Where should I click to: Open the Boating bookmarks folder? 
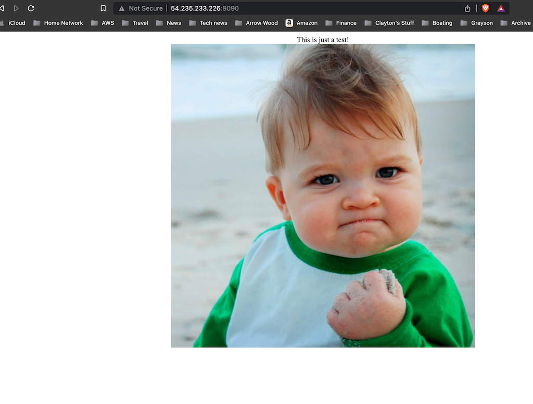pyautogui.click(x=437, y=23)
